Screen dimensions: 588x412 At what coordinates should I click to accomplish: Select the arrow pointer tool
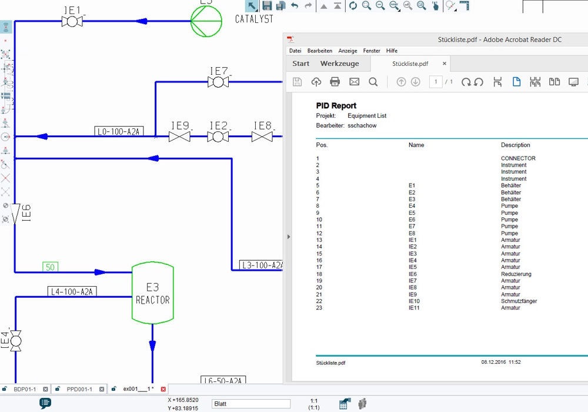[x=252, y=6]
